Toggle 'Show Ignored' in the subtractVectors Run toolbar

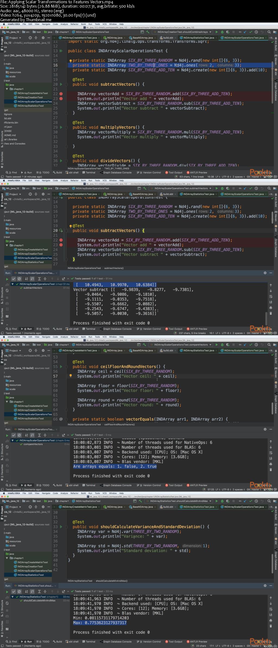pos(19,279)
